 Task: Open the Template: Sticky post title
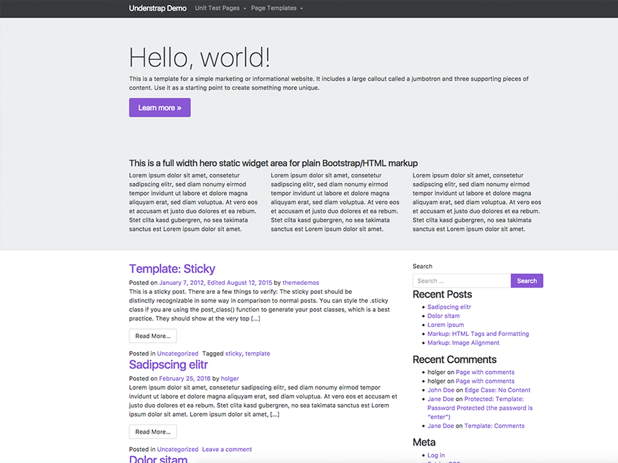click(x=172, y=269)
